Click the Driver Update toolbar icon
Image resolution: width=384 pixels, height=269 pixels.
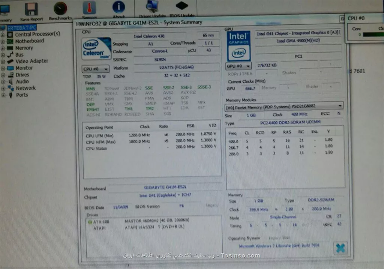(x=152, y=6)
